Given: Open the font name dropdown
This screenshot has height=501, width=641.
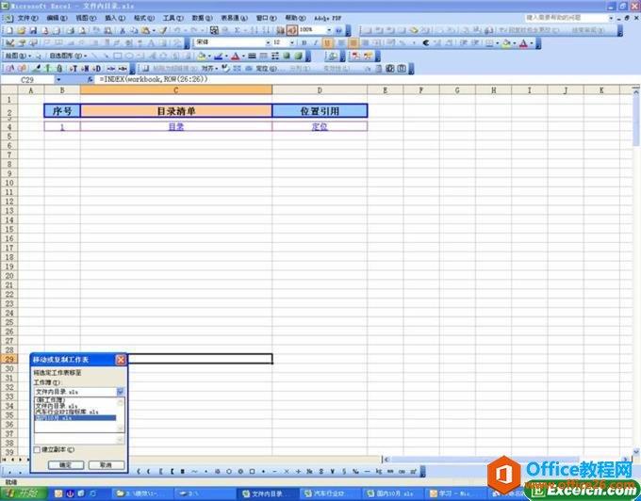Looking at the screenshot, I should (x=268, y=43).
